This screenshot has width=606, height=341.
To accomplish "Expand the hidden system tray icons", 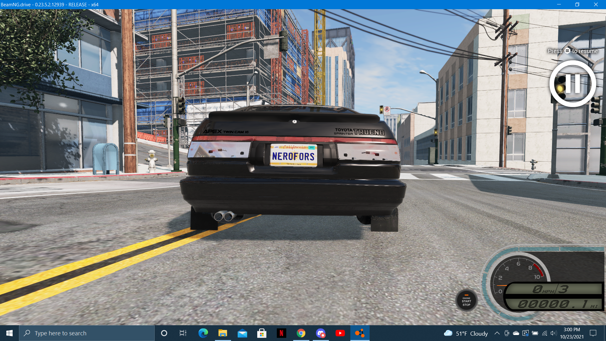I will [x=497, y=333].
